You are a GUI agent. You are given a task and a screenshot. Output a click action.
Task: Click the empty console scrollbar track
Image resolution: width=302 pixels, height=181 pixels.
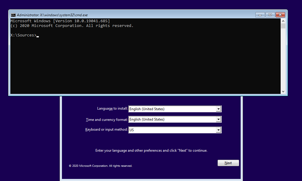283,59
